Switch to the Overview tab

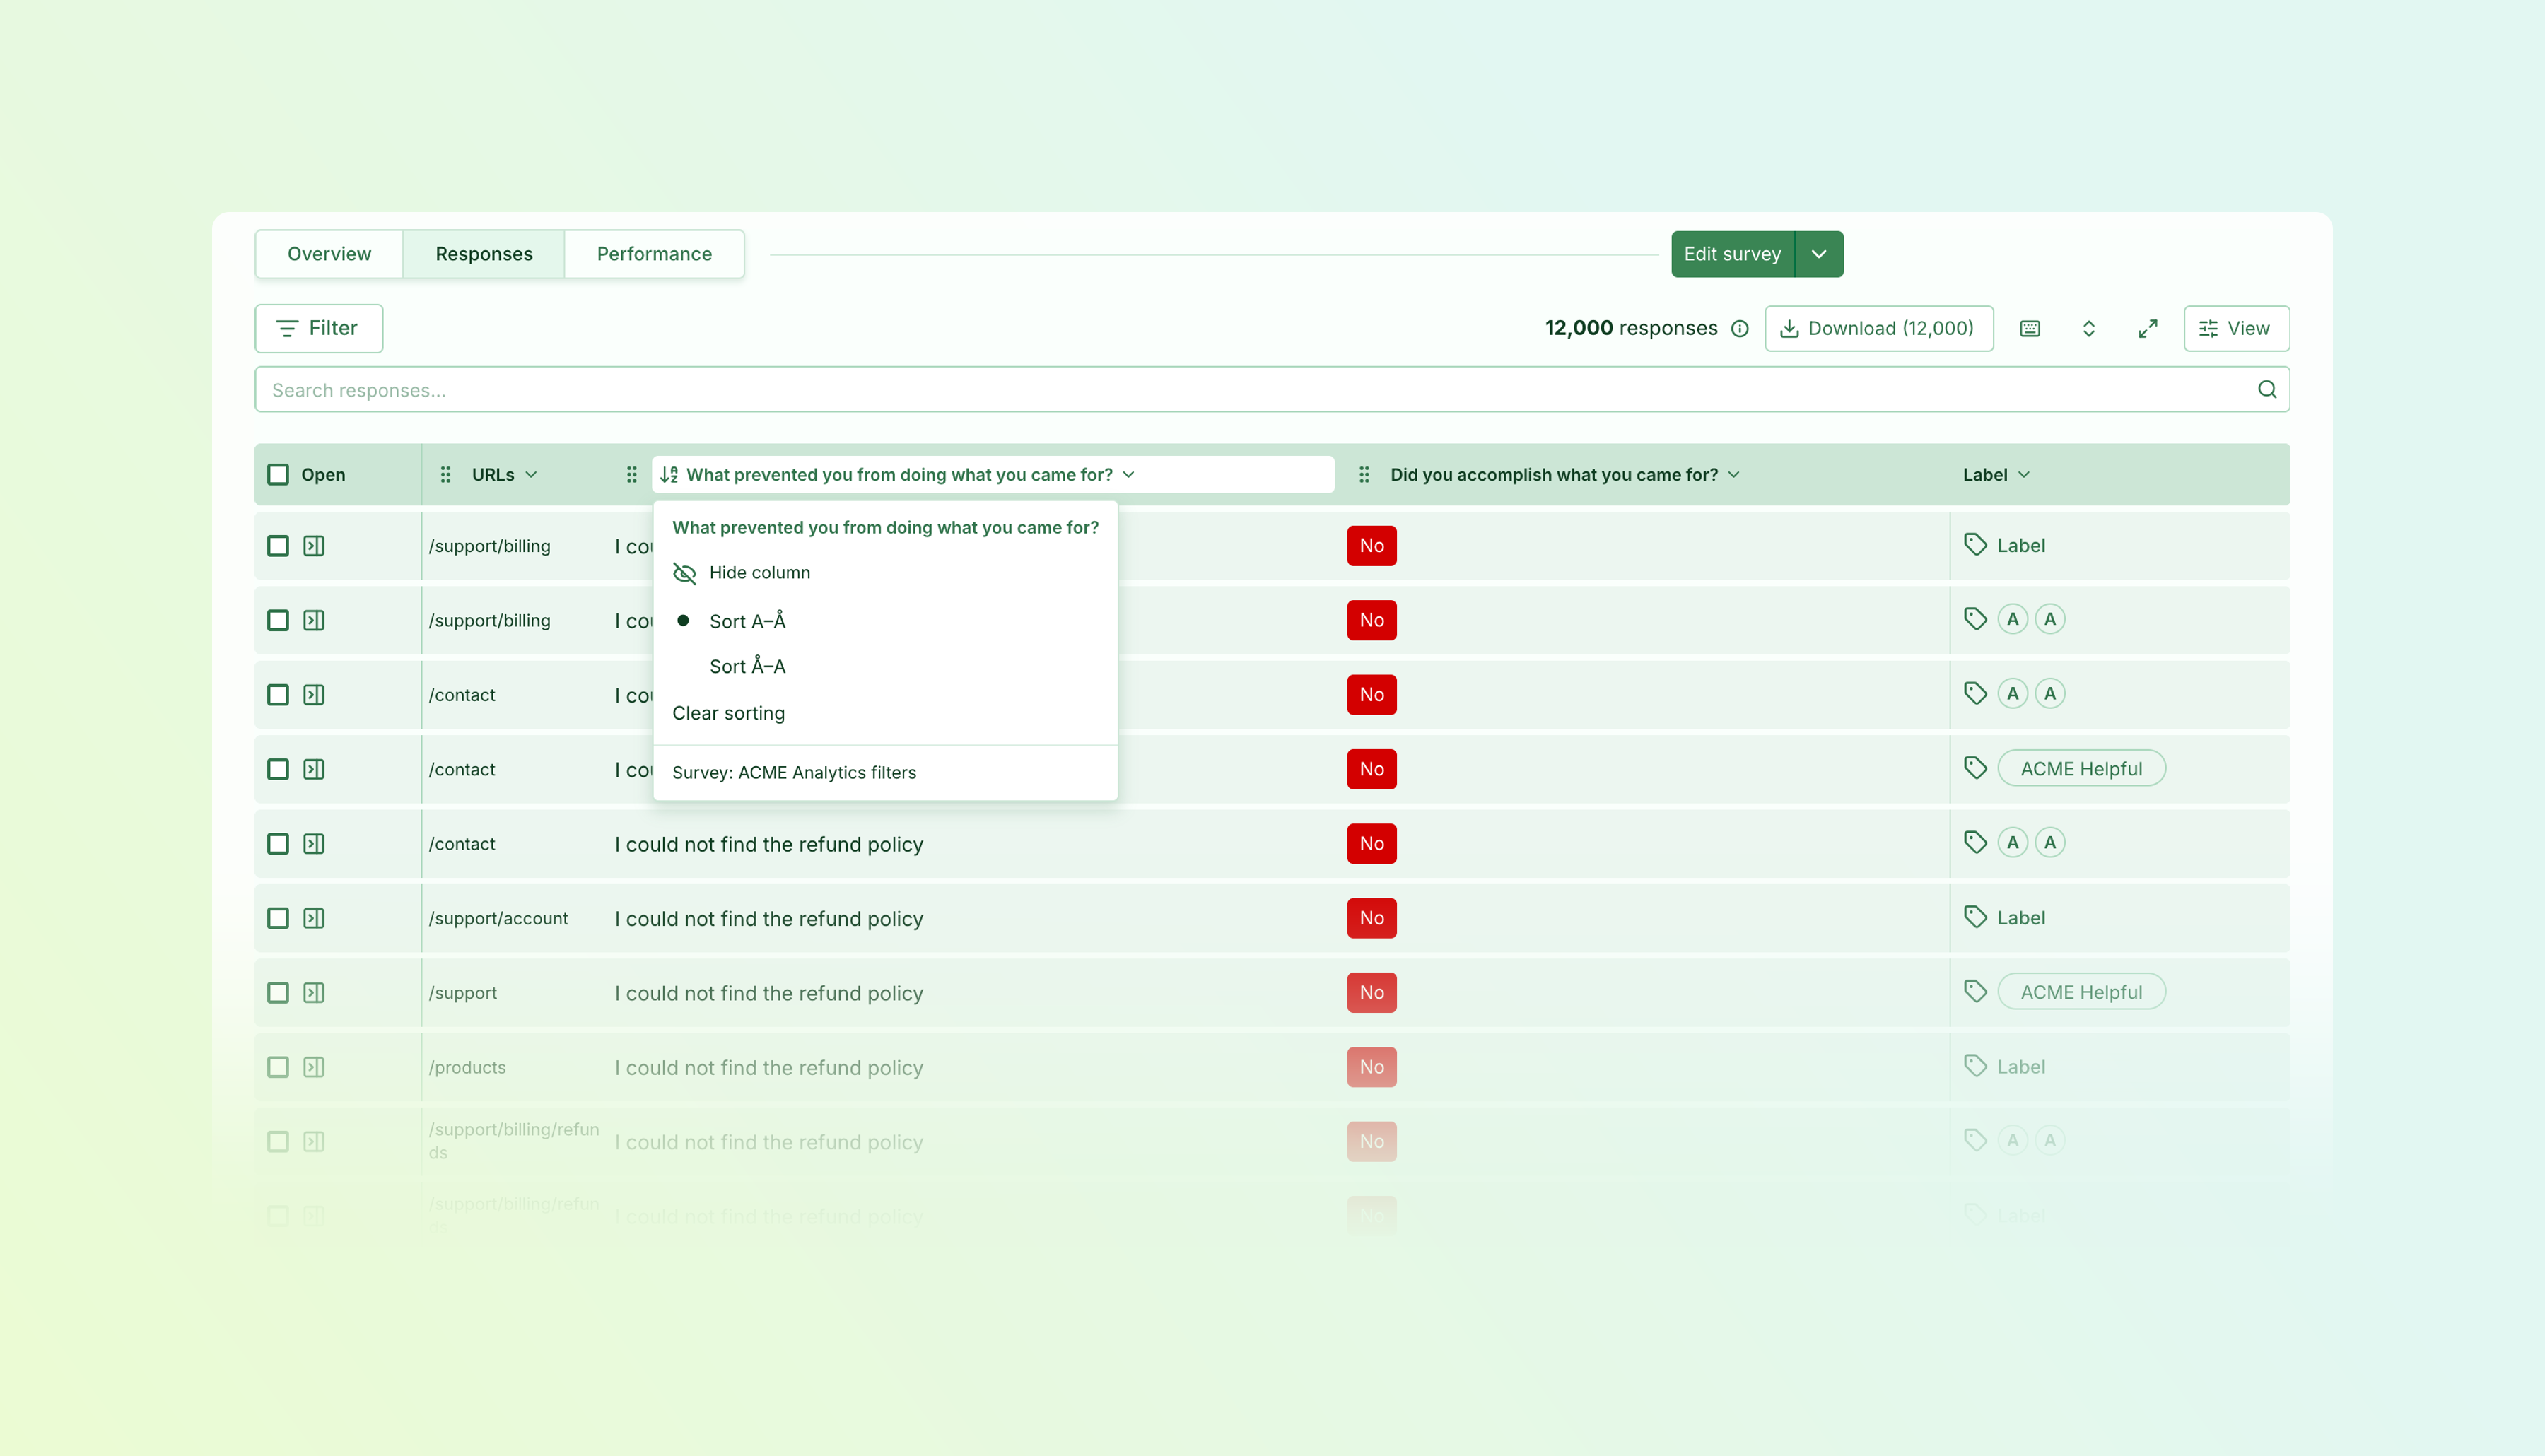[x=329, y=254]
